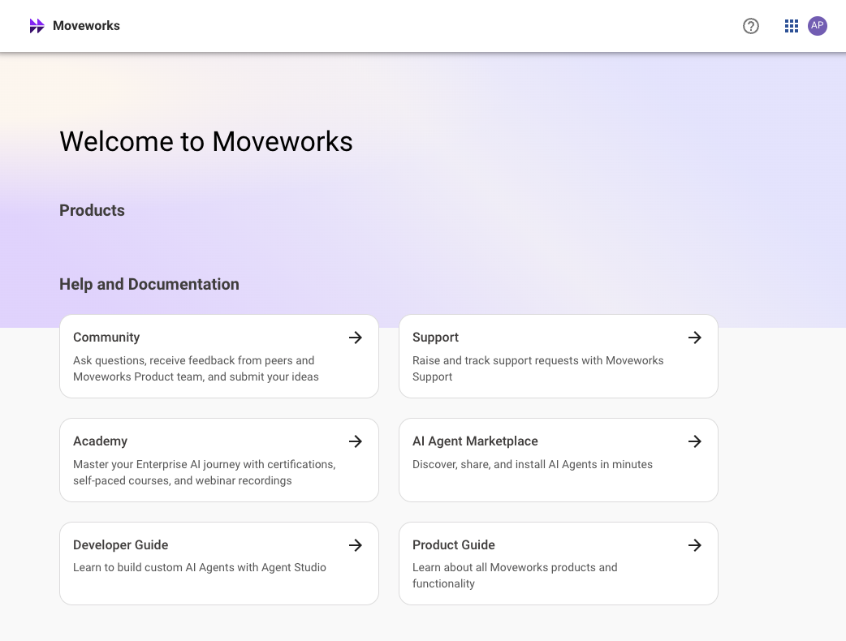Open the AP user avatar menu
The image size is (846, 641).
tap(817, 26)
